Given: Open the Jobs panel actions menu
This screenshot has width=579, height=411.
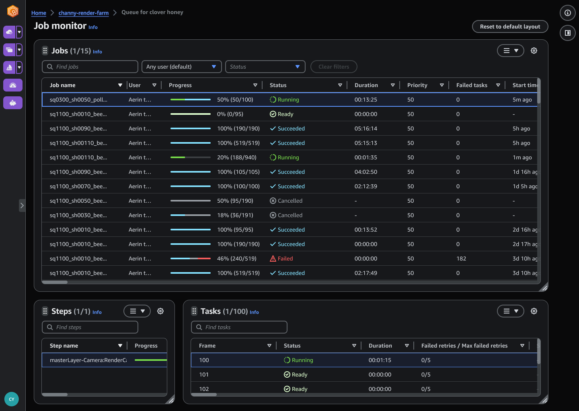Looking at the screenshot, I should click(511, 51).
